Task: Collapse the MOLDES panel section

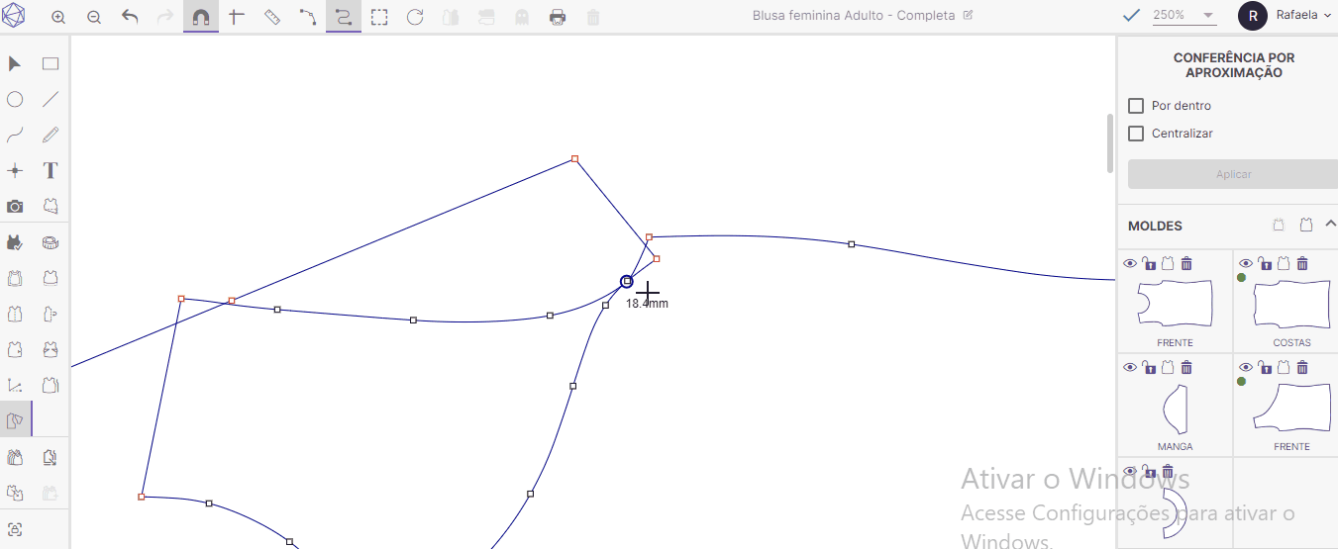Action: [1330, 225]
